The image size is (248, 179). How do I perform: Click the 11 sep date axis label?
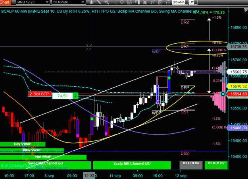pos(115,176)
